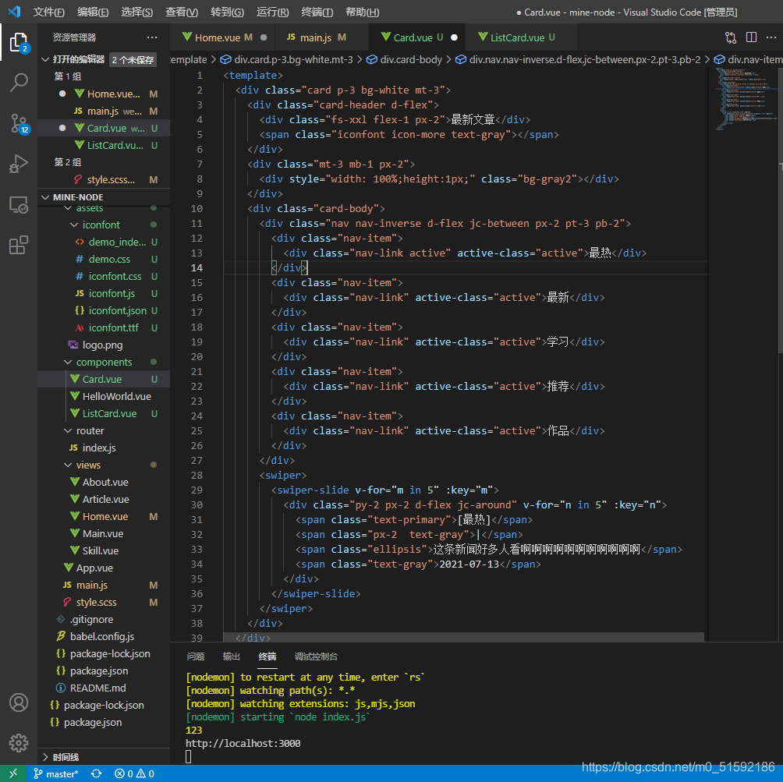Collapse the components folder in tree
The height and width of the screenshot is (782, 783).
(104, 362)
